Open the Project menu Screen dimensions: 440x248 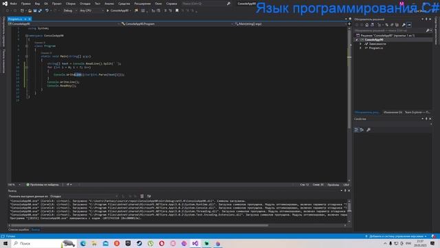pos(56,3)
